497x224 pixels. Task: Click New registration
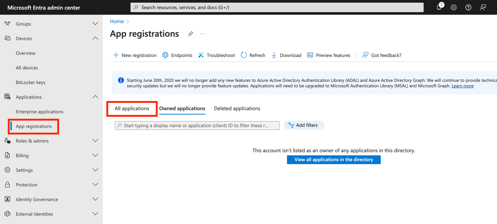click(135, 55)
